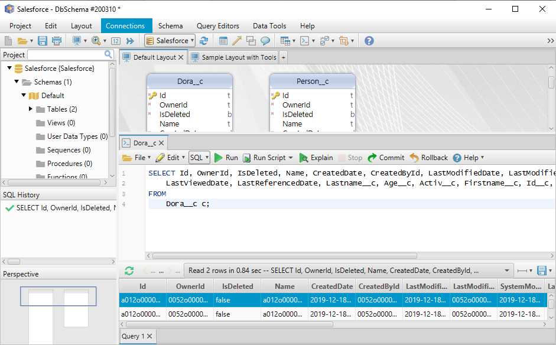Click the print icon in toolbar
The height and width of the screenshot is (345, 556).
tap(57, 41)
